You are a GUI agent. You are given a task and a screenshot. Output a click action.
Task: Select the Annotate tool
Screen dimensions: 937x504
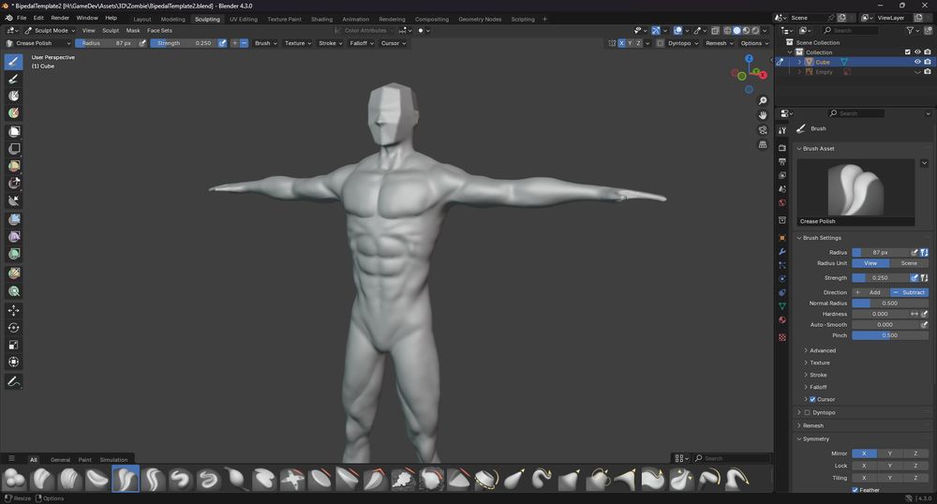pos(14,381)
